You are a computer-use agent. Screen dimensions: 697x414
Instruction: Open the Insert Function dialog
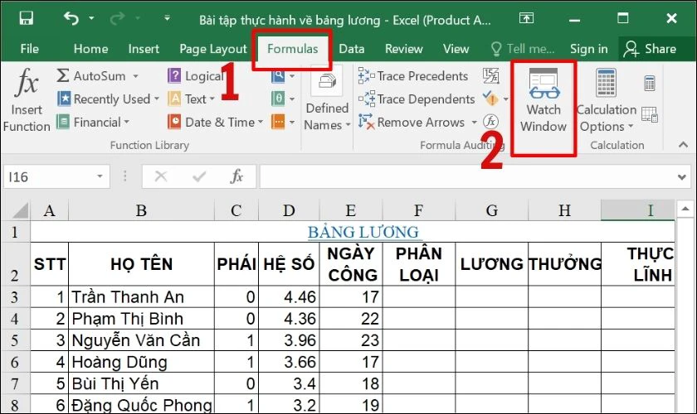click(27, 100)
